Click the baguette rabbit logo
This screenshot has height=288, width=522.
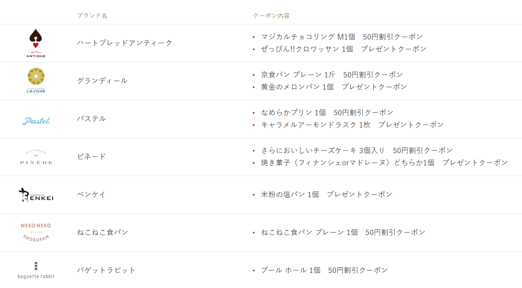pyautogui.click(x=36, y=270)
